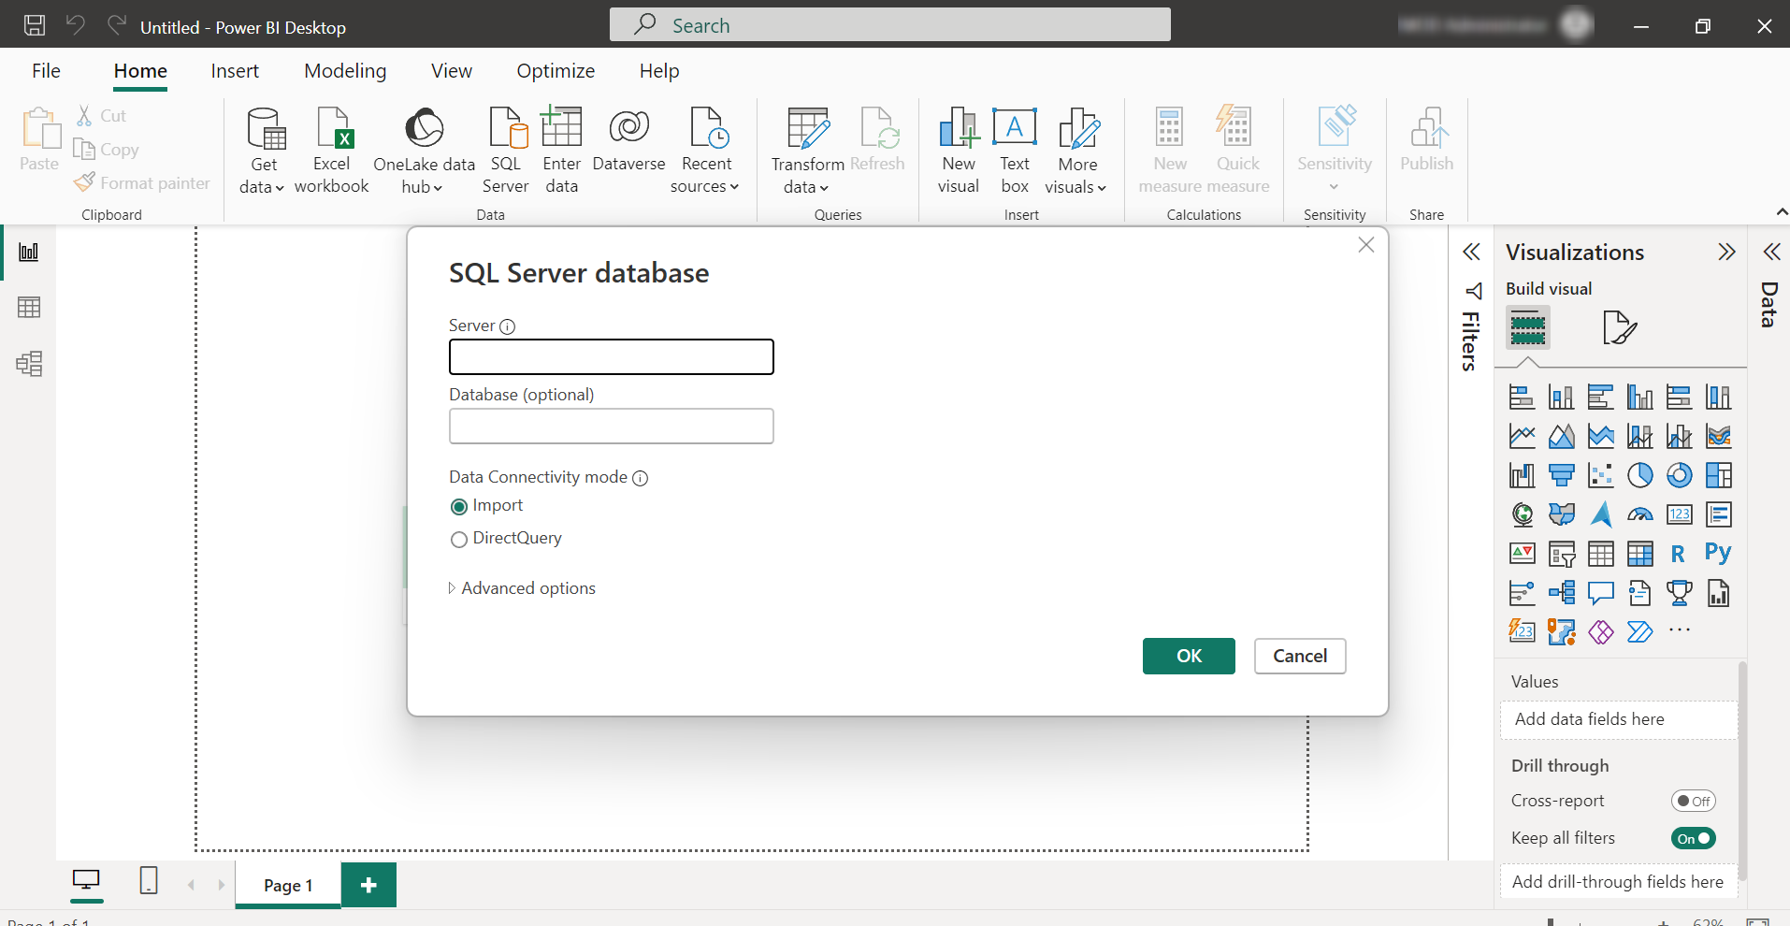Open the Insert ribbon tab
The image size is (1790, 926).
pos(235,70)
